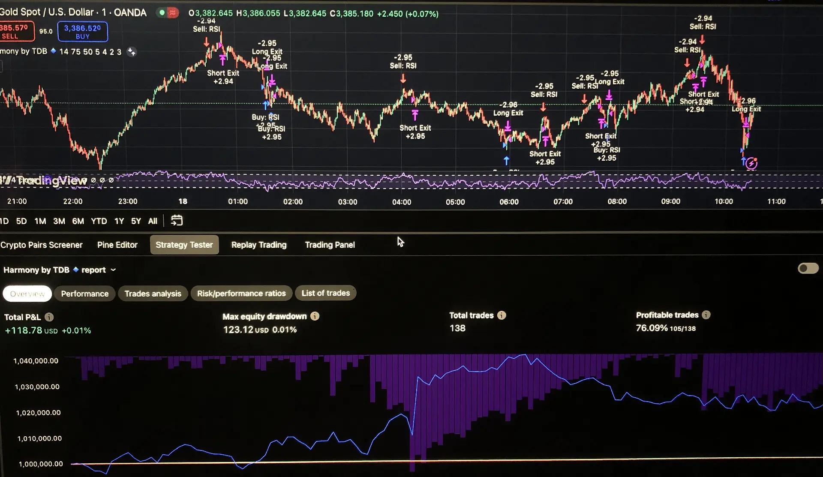This screenshot has height=477, width=823.
Task: Open the Replay Trading tab
Action: click(259, 245)
